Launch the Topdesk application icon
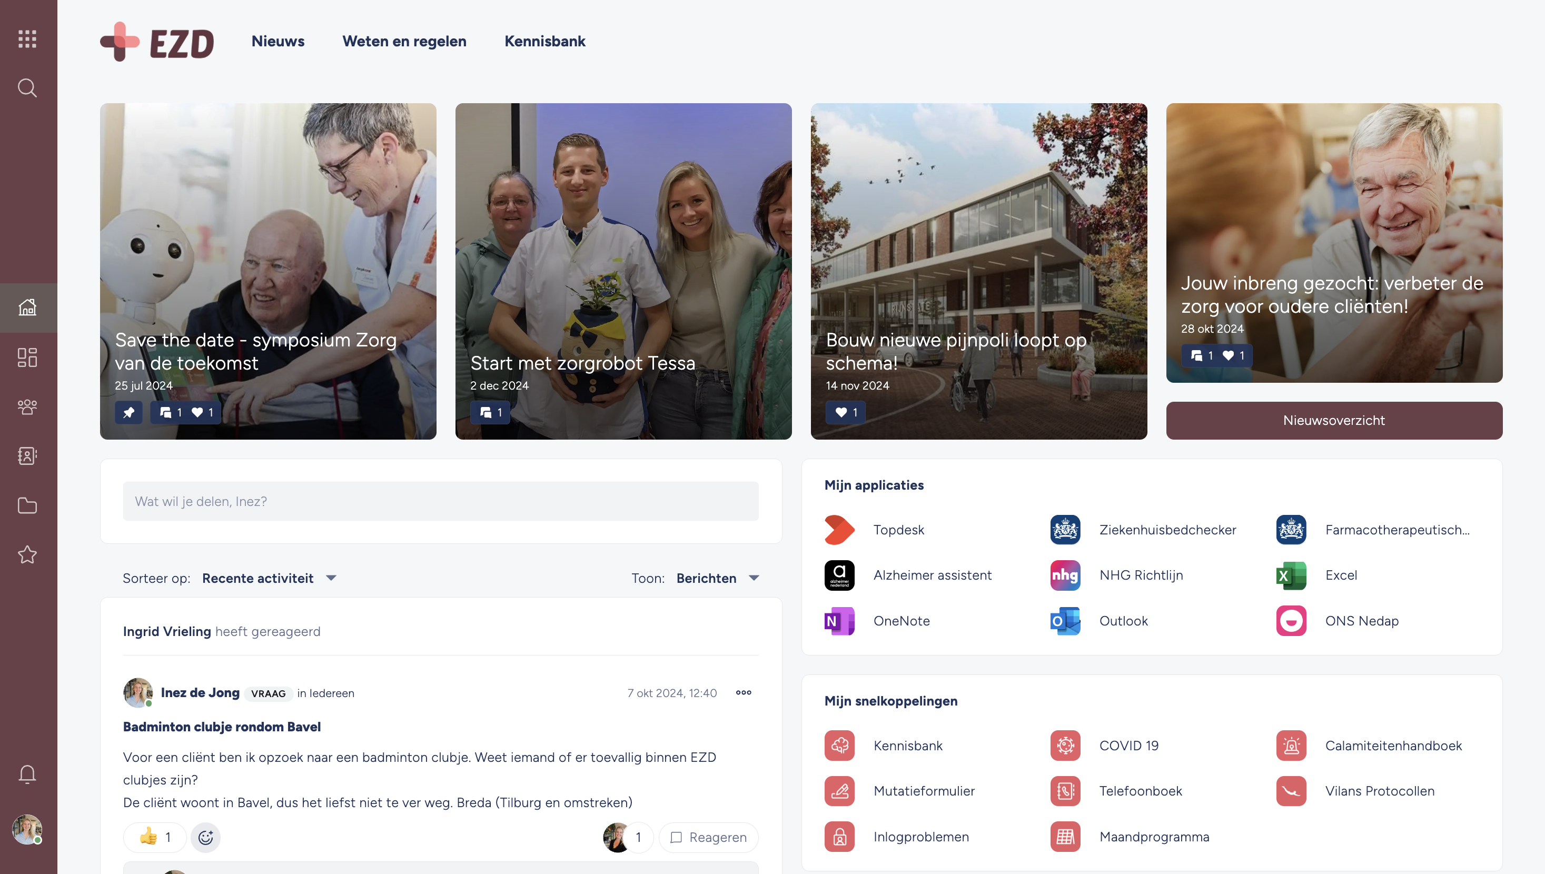 pos(839,530)
